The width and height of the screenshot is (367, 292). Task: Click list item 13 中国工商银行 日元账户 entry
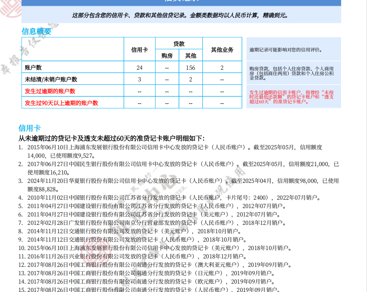[147, 273]
